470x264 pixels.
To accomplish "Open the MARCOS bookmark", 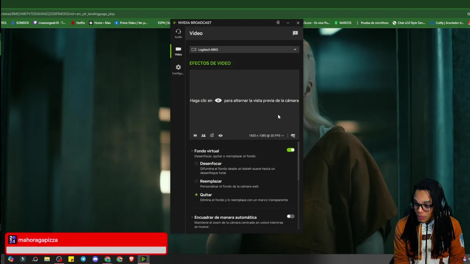I will pyautogui.click(x=343, y=23).
